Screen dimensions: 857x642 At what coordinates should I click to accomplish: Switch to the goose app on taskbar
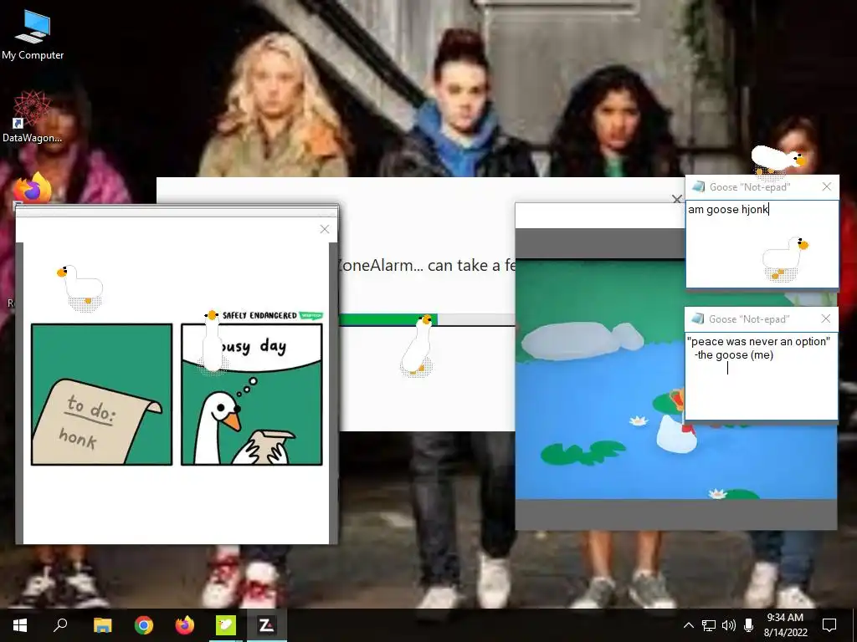225,625
